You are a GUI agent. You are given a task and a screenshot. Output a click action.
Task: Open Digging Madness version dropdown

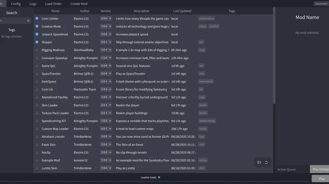[106, 50]
